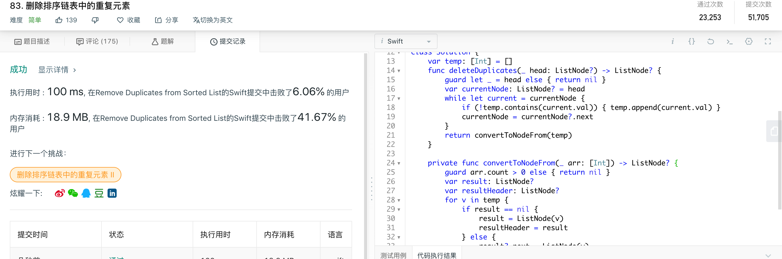Image resolution: width=782 pixels, height=259 pixels.
Task: Open the 代码执行结果 tab
Action: click(x=437, y=255)
